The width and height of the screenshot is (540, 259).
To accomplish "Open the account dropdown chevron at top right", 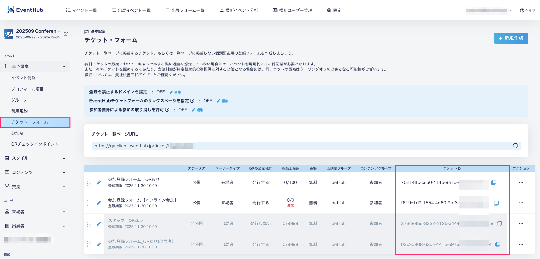I will (511, 11).
